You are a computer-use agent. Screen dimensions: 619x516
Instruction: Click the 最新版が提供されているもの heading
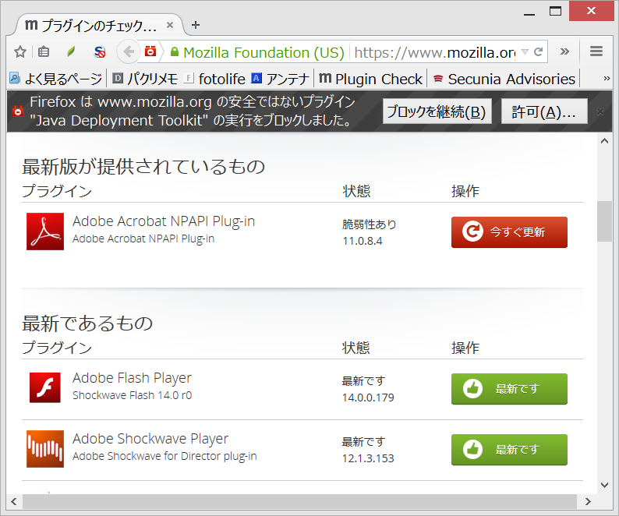coord(143,166)
